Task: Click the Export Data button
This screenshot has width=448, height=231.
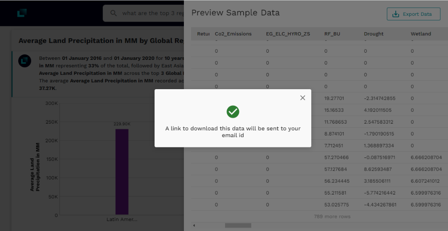Action: pos(414,14)
